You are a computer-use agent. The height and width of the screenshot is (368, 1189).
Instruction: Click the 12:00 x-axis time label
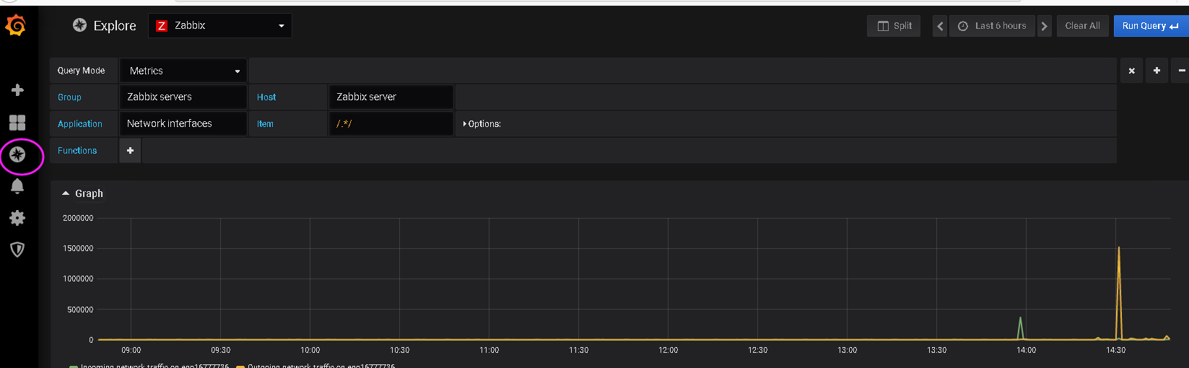(x=668, y=350)
